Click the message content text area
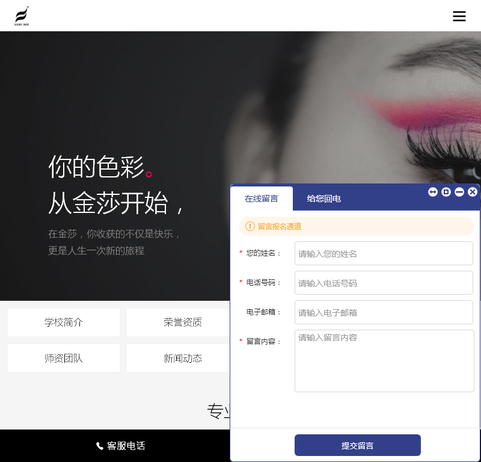The image size is (481, 462). click(x=384, y=360)
